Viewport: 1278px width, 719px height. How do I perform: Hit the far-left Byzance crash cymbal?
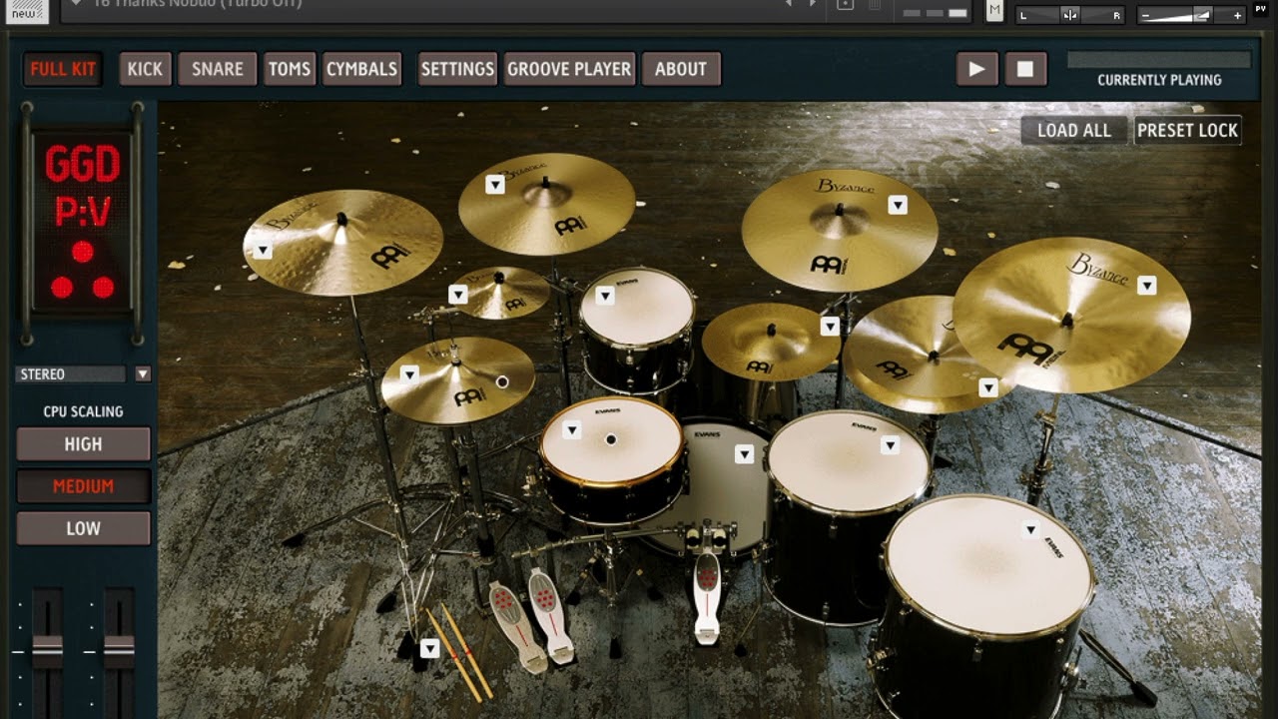[x=342, y=242]
